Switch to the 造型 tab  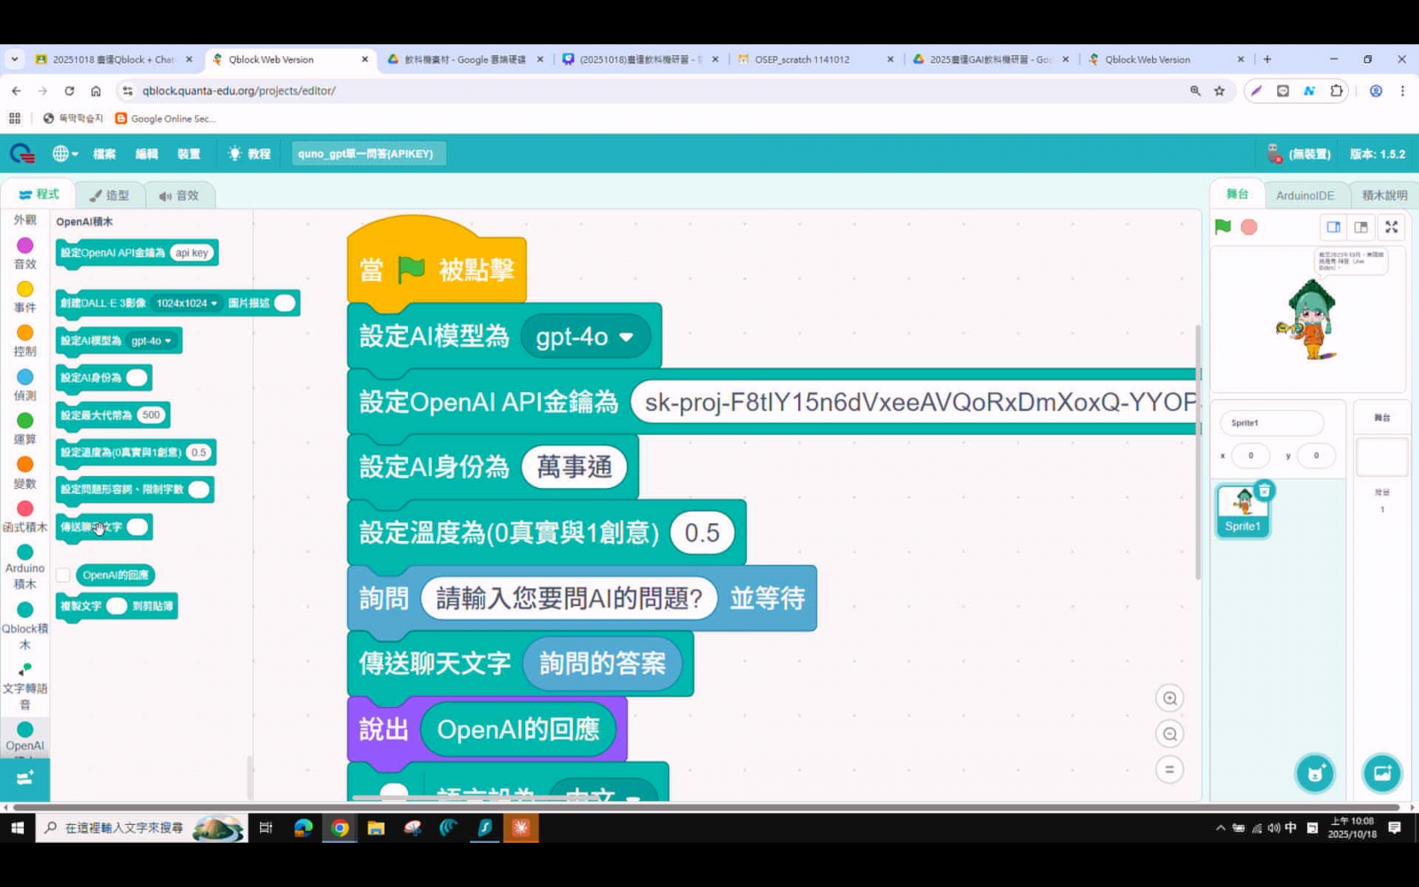pyautogui.click(x=109, y=195)
